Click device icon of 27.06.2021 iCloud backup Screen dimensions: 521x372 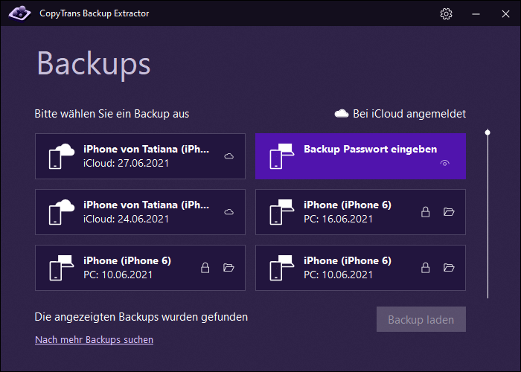tap(62, 156)
